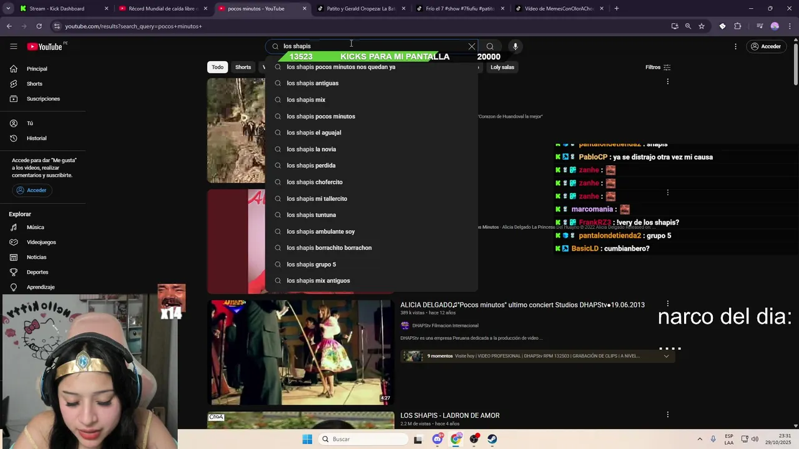Choose suggestion 'los shapis ambulante soy'
The height and width of the screenshot is (449, 799).
coord(371,231)
